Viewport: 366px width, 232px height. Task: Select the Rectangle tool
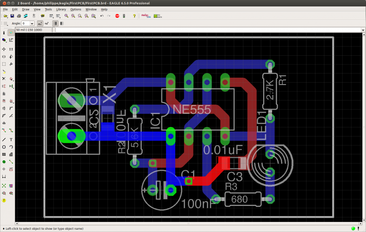pyautogui.click(x=4, y=154)
